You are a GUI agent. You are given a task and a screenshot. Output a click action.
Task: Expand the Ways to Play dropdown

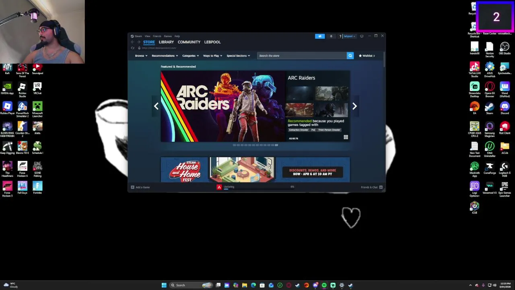pos(212,56)
